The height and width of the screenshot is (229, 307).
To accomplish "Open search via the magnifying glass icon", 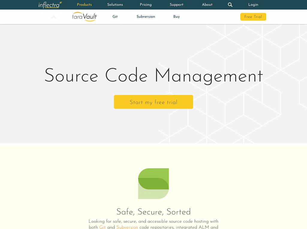I will (230, 5).
